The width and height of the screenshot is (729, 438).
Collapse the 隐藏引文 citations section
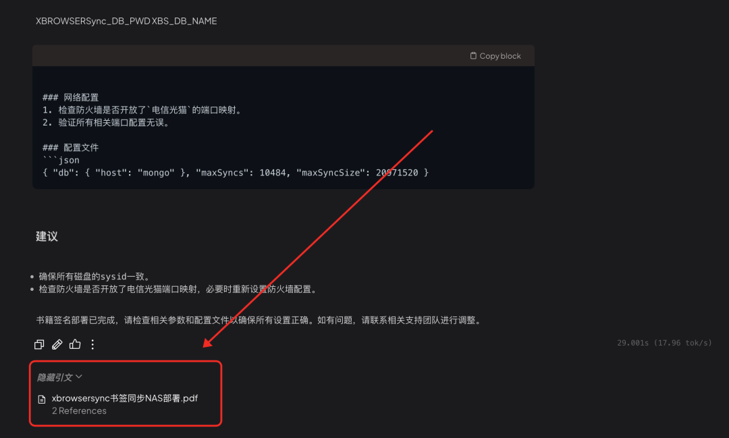(59, 377)
